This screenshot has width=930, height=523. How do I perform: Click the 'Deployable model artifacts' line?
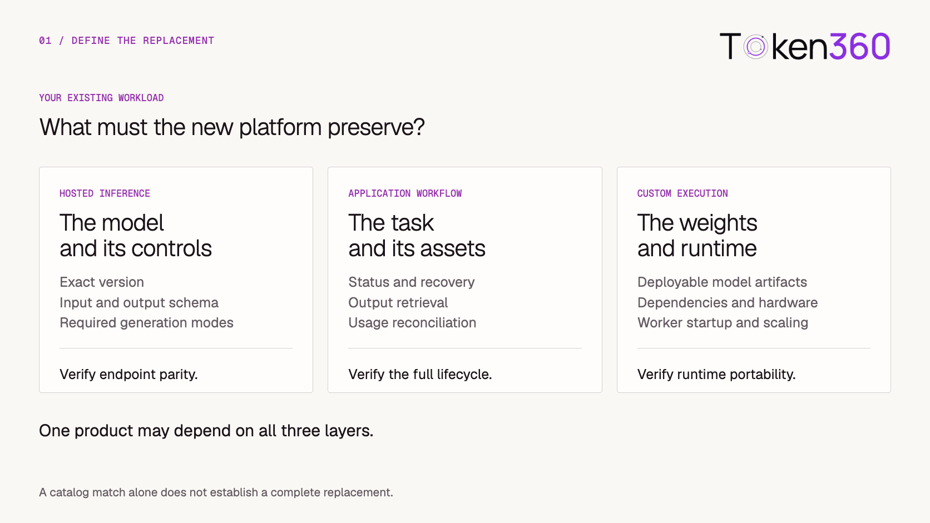pos(722,282)
